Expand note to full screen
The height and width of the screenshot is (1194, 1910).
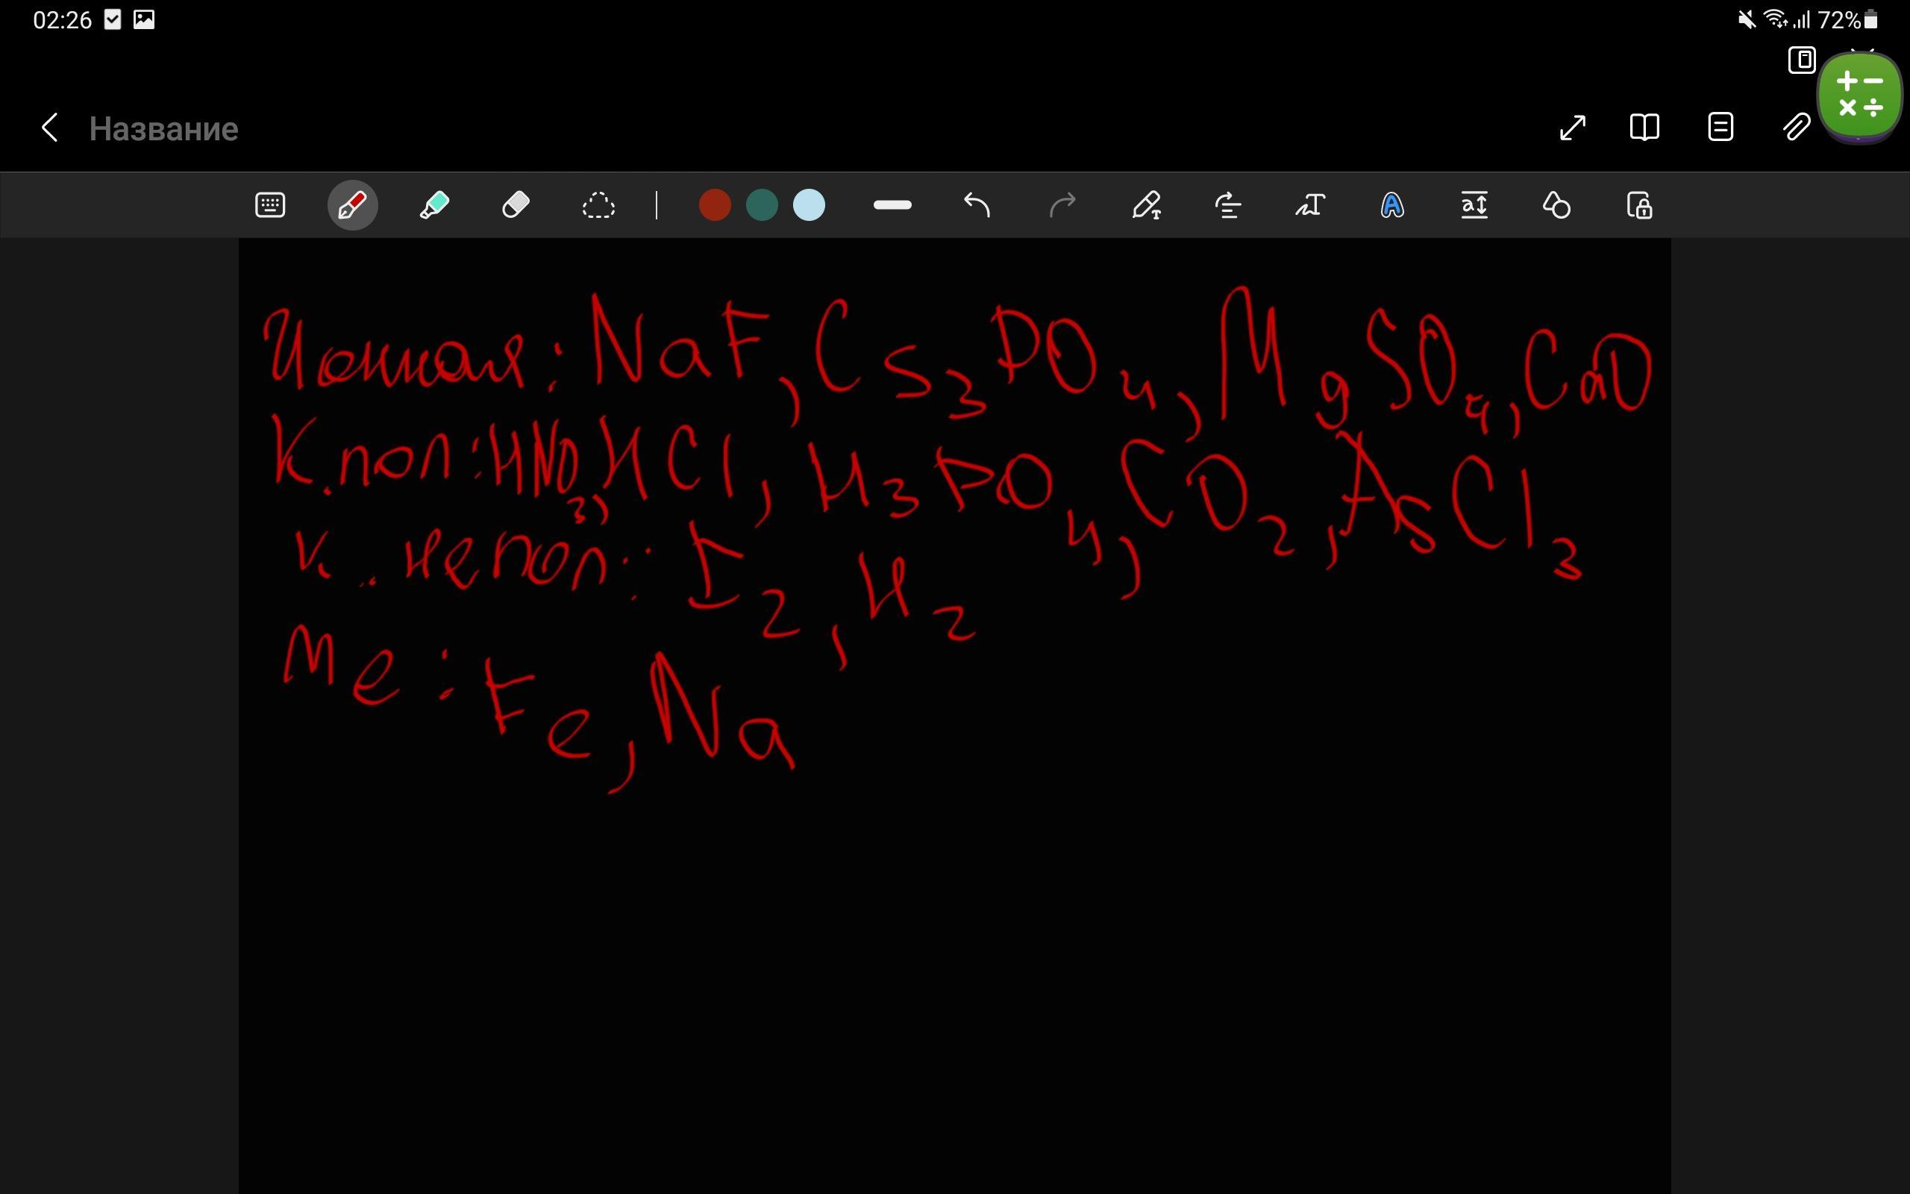click(1573, 127)
